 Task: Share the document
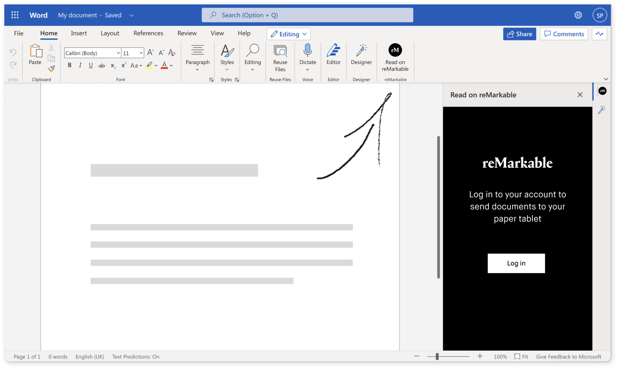[519, 34]
